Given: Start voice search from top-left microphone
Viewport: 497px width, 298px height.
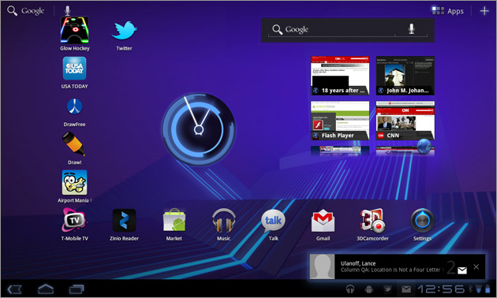Looking at the screenshot, I should pyautogui.click(x=68, y=10).
